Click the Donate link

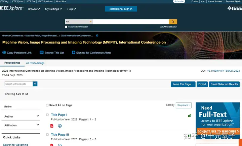point(195,1)
